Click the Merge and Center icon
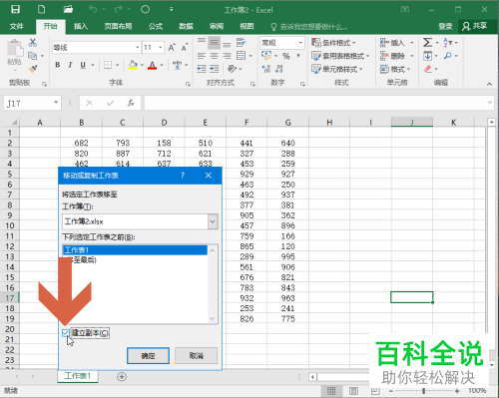The image size is (499, 398). pos(241,56)
